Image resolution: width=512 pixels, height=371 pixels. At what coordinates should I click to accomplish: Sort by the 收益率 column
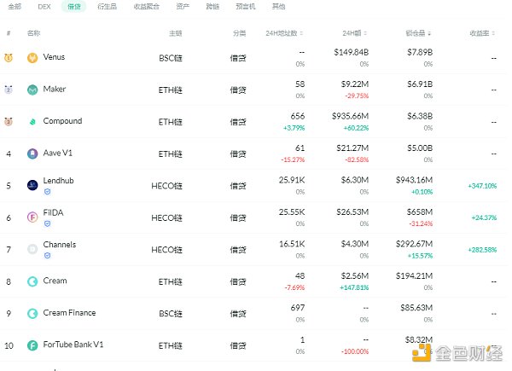click(x=481, y=33)
